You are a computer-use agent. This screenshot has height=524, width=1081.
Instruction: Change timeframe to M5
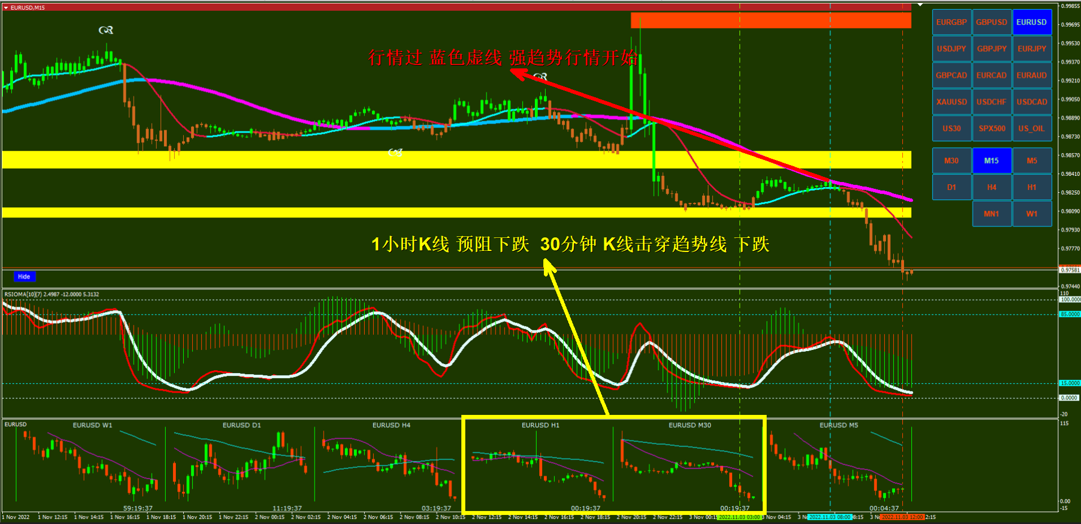(1032, 161)
